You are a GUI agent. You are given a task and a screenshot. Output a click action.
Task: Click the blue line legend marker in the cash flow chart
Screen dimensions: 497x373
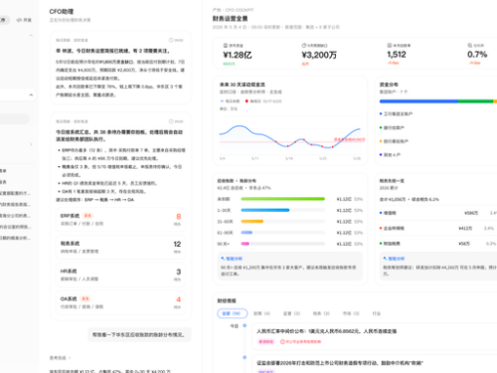(222, 101)
